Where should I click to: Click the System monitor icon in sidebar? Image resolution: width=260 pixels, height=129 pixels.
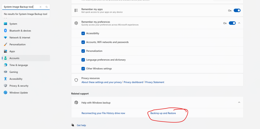5,24
